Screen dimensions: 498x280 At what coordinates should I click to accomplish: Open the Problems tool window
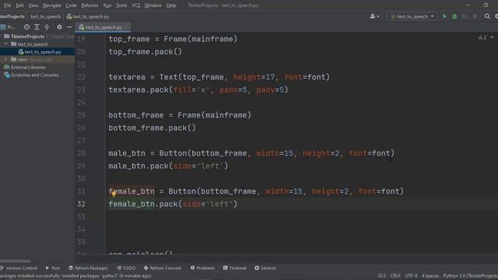[202, 268]
